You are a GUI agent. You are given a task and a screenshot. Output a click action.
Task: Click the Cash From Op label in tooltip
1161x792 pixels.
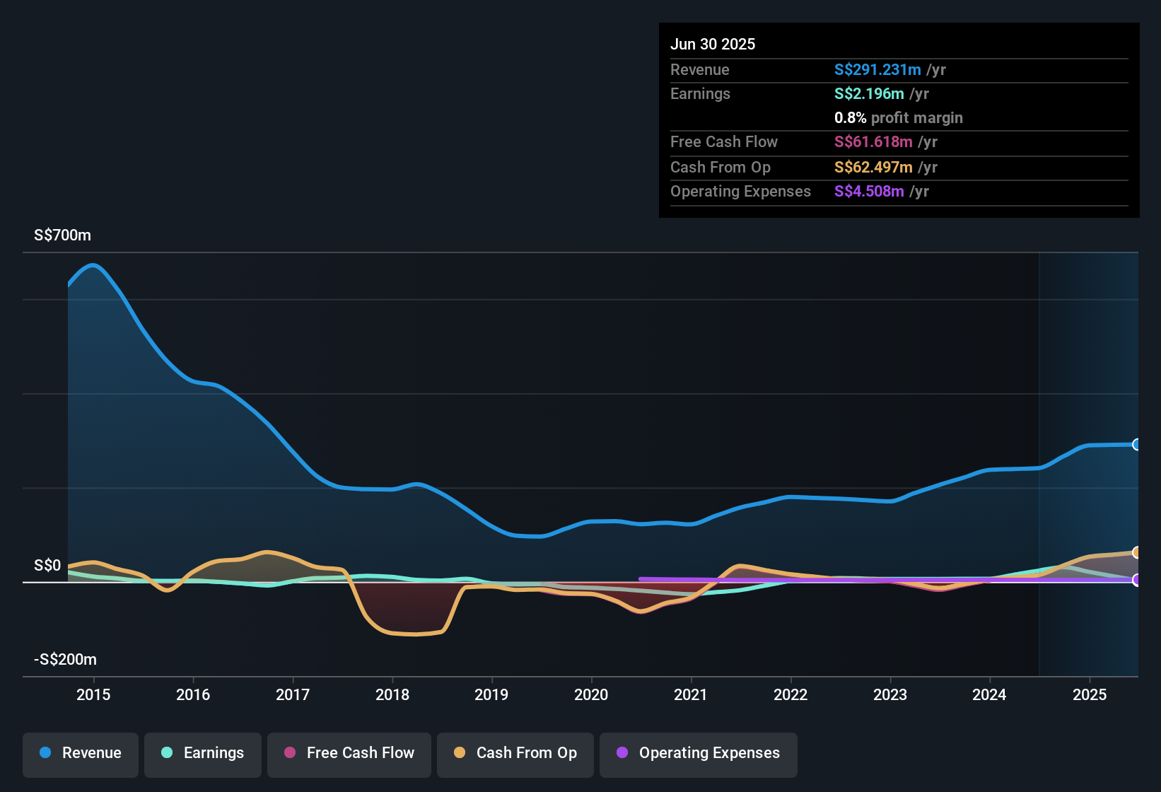[720, 167]
